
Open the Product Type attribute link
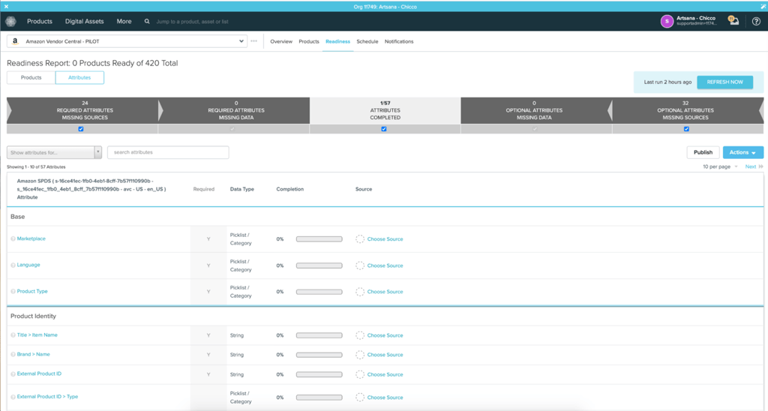32,291
